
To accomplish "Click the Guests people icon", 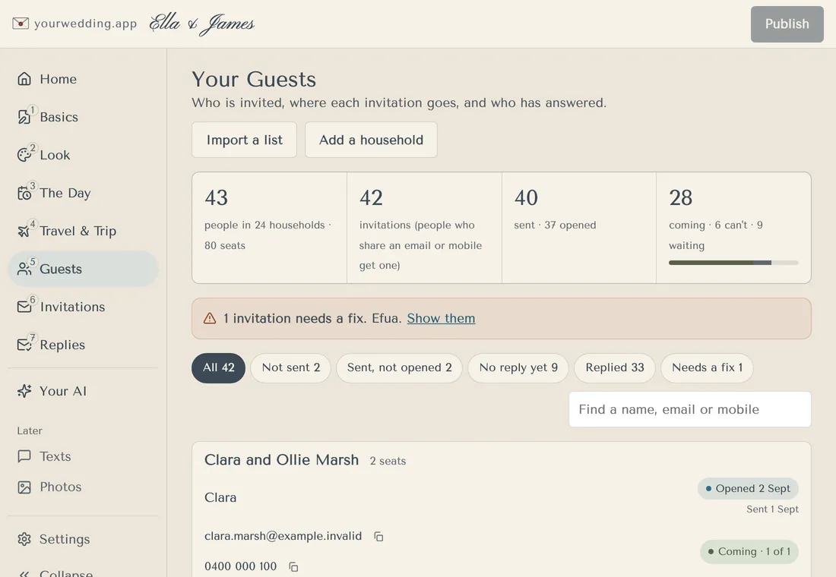I will coord(24,269).
